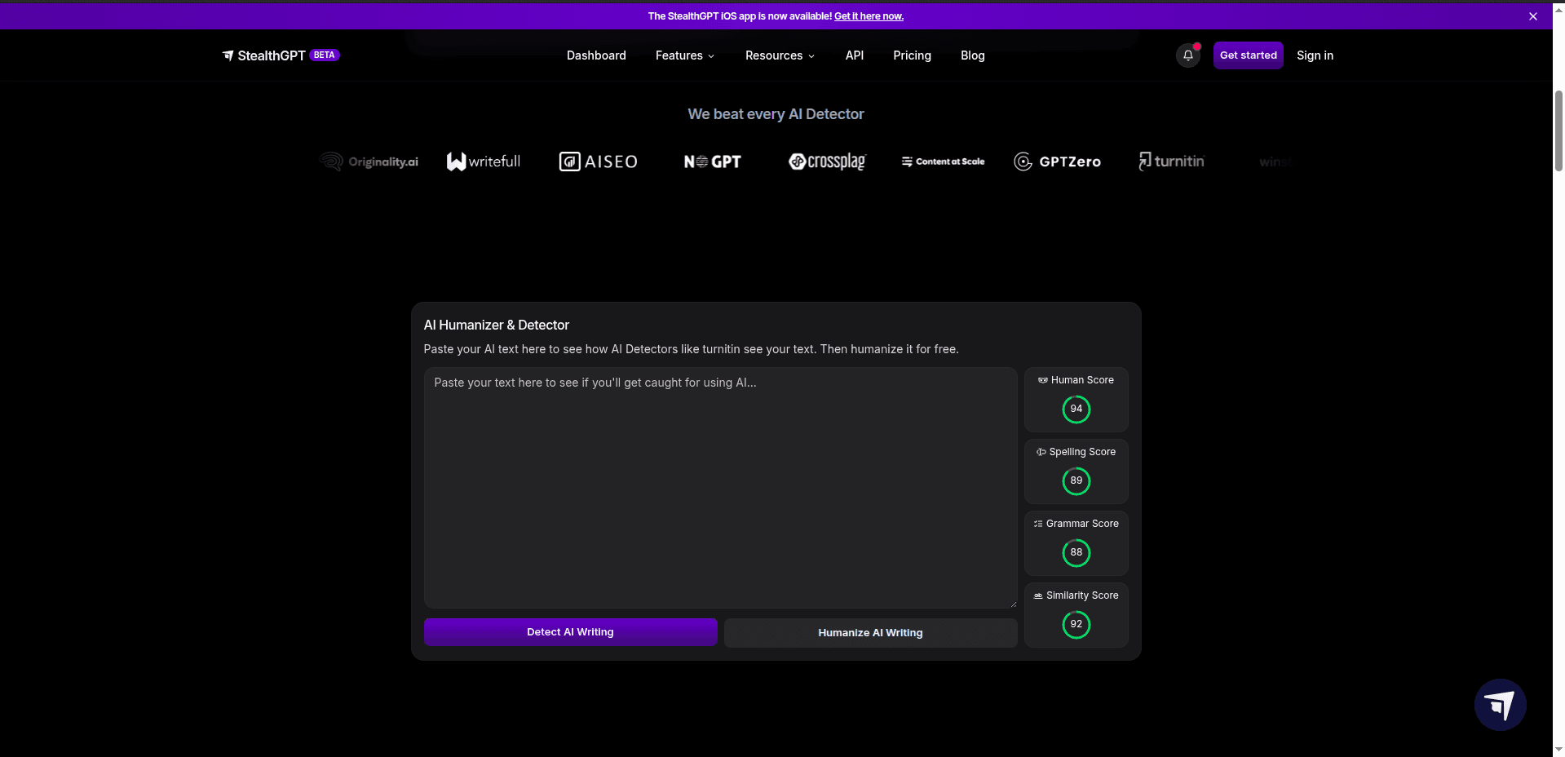Click Detect AI Writing button
1565x757 pixels.
(571, 632)
